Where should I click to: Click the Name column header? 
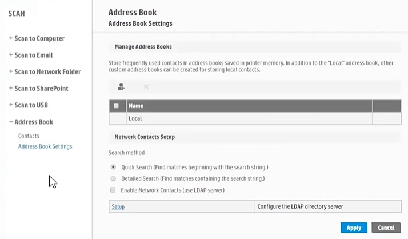[x=136, y=106]
